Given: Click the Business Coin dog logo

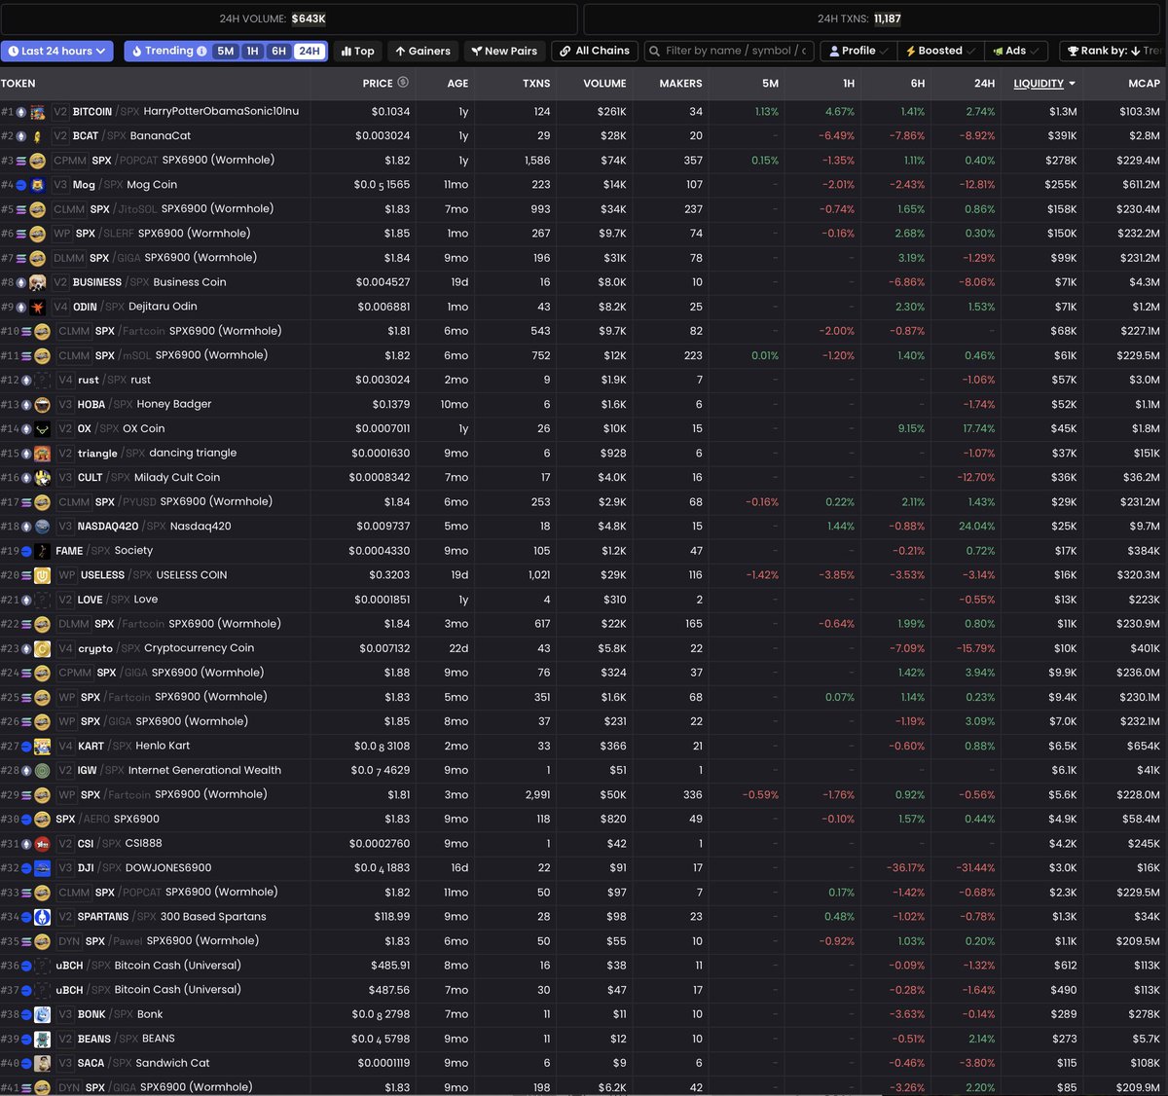Looking at the screenshot, I should 38,282.
